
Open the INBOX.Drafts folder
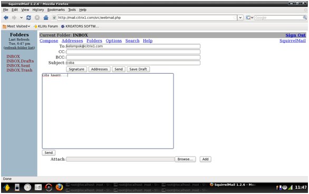(20, 61)
